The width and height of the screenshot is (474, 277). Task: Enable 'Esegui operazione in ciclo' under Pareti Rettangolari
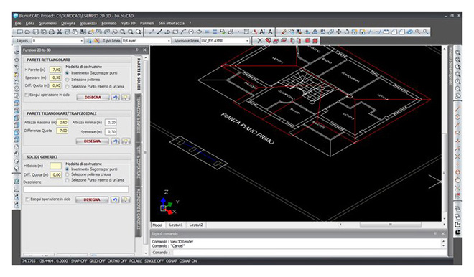coord(27,95)
